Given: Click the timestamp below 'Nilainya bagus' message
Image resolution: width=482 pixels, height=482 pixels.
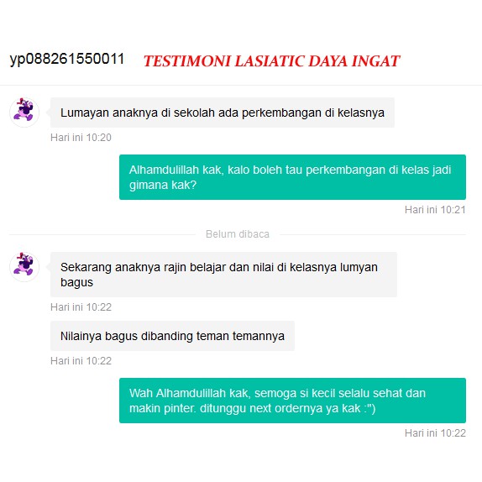Looking at the screenshot, I should click(x=81, y=361).
